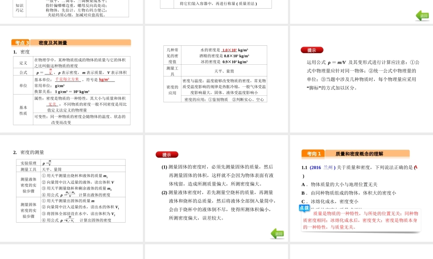Viewport: 433px width, 259px height.
Task: Click the 实验原理 cell
Action: (29, 163)
